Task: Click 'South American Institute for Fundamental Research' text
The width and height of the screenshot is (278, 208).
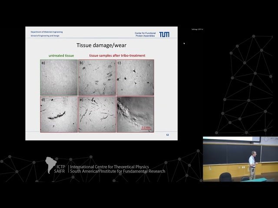Action: coord(117,171)
